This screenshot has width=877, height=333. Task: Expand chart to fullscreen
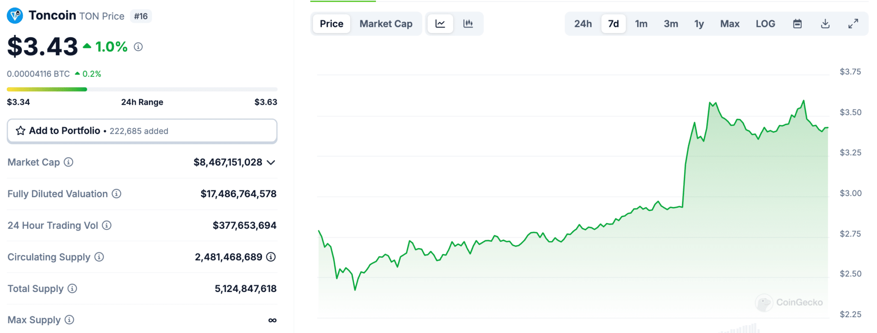[x=853, y=24]
